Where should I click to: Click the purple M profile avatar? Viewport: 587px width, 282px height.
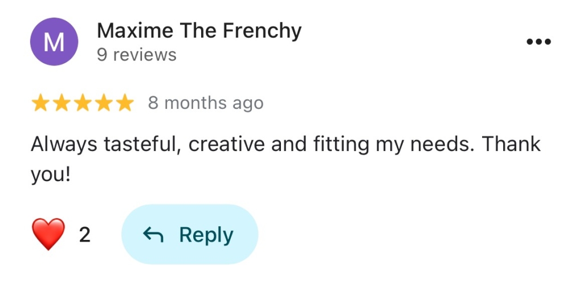(x=54, y=42)
